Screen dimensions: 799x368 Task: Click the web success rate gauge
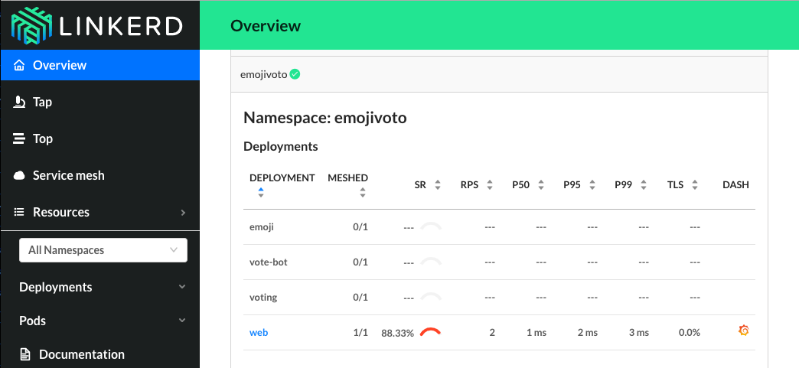(x=431, y=332)
